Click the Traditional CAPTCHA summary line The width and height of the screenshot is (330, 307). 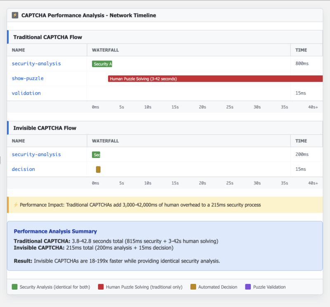coord(116,241)
